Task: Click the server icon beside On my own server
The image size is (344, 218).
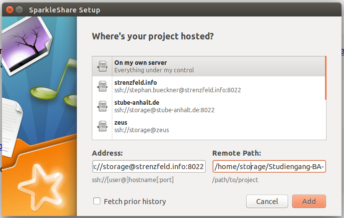Action: pos(103,66)
